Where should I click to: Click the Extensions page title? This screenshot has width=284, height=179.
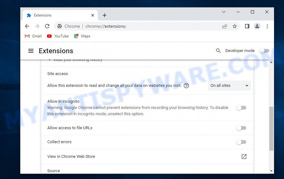coord(56,51)
